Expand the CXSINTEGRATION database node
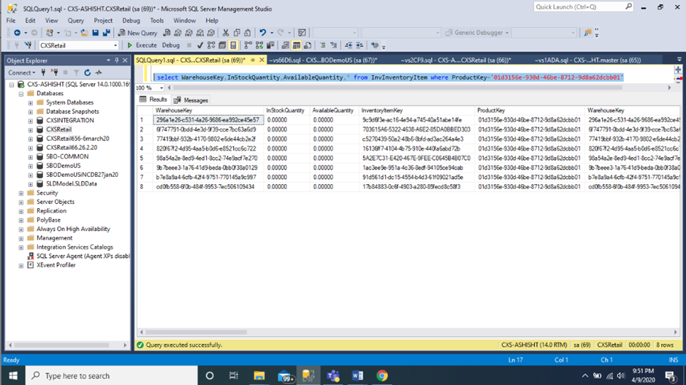 click(30, 121)
